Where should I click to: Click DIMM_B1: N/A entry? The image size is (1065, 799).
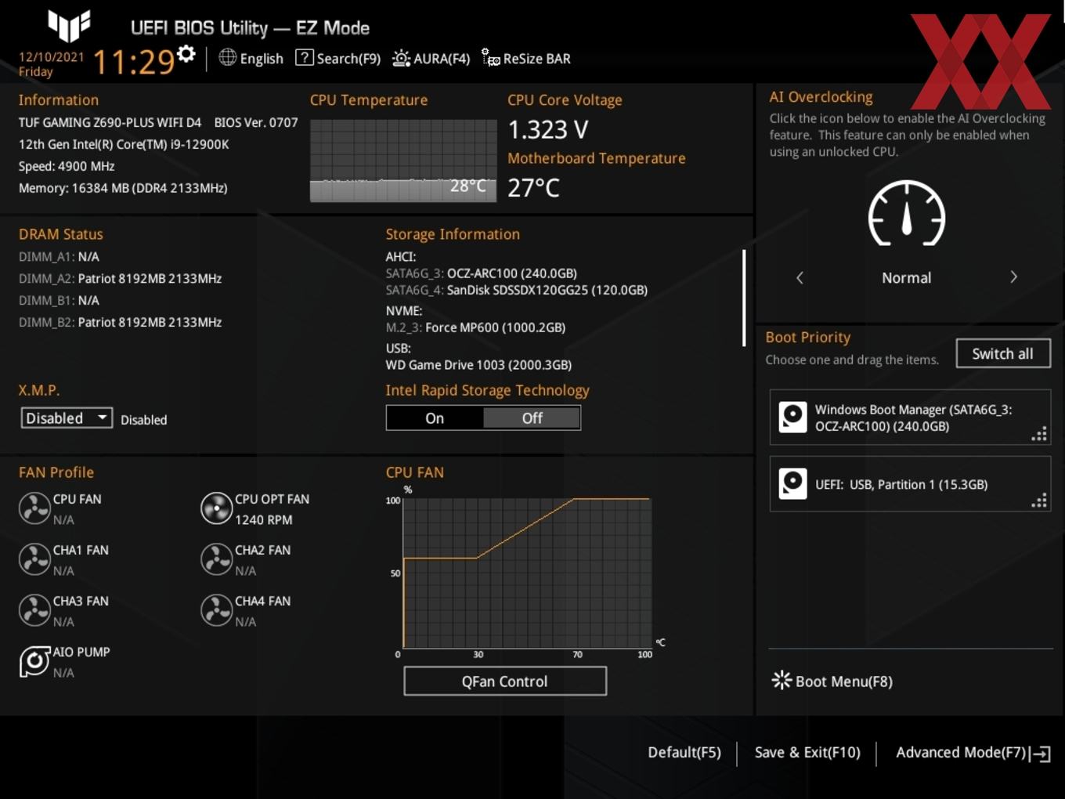coord(59,300)
